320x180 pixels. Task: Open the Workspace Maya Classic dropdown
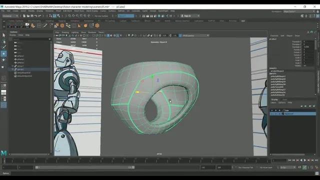[x=299, y=11]
